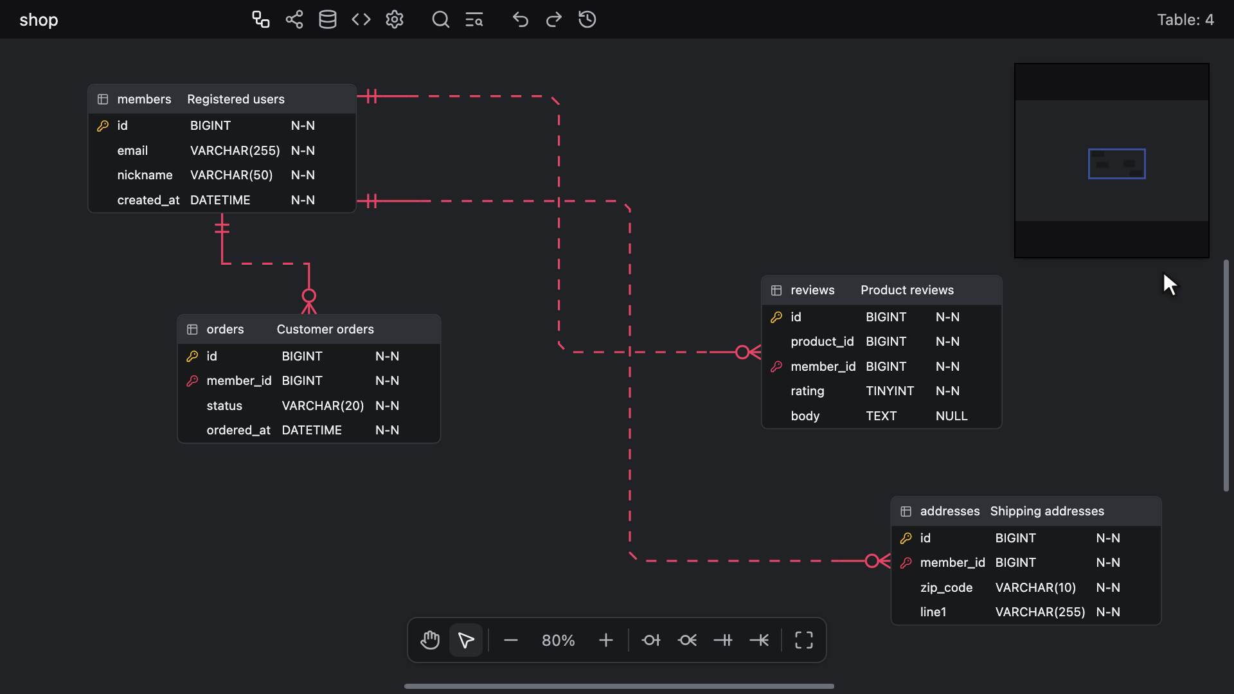Click the horizontal scrollbar at bottom

click(x=619, y=686)
